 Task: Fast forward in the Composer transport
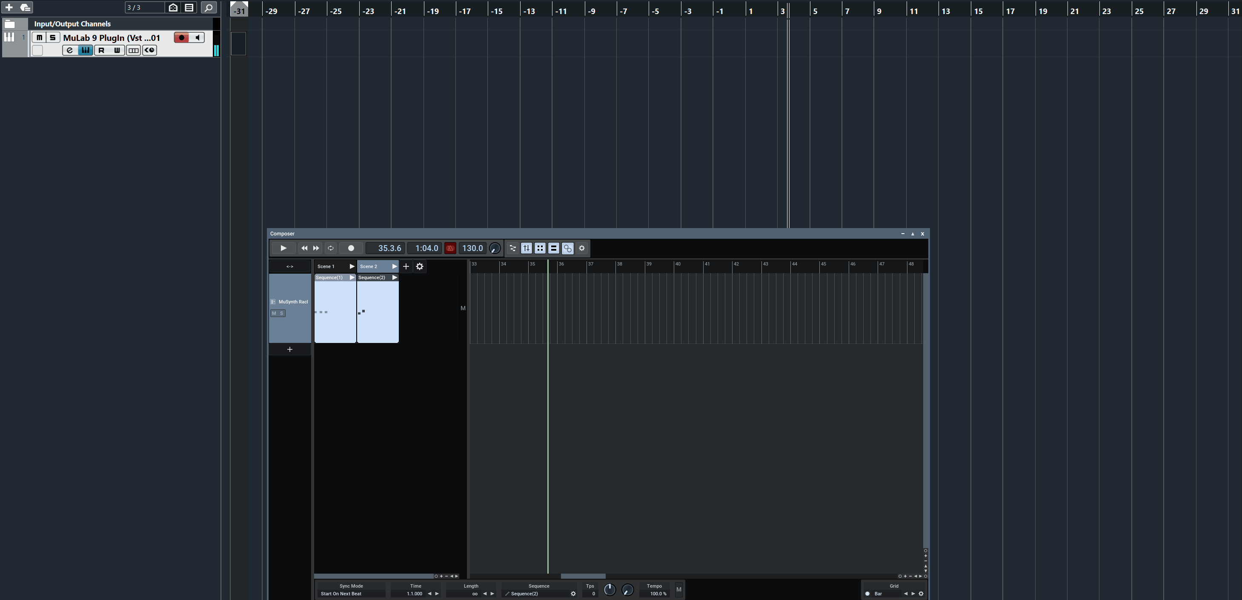pos(316,248)
